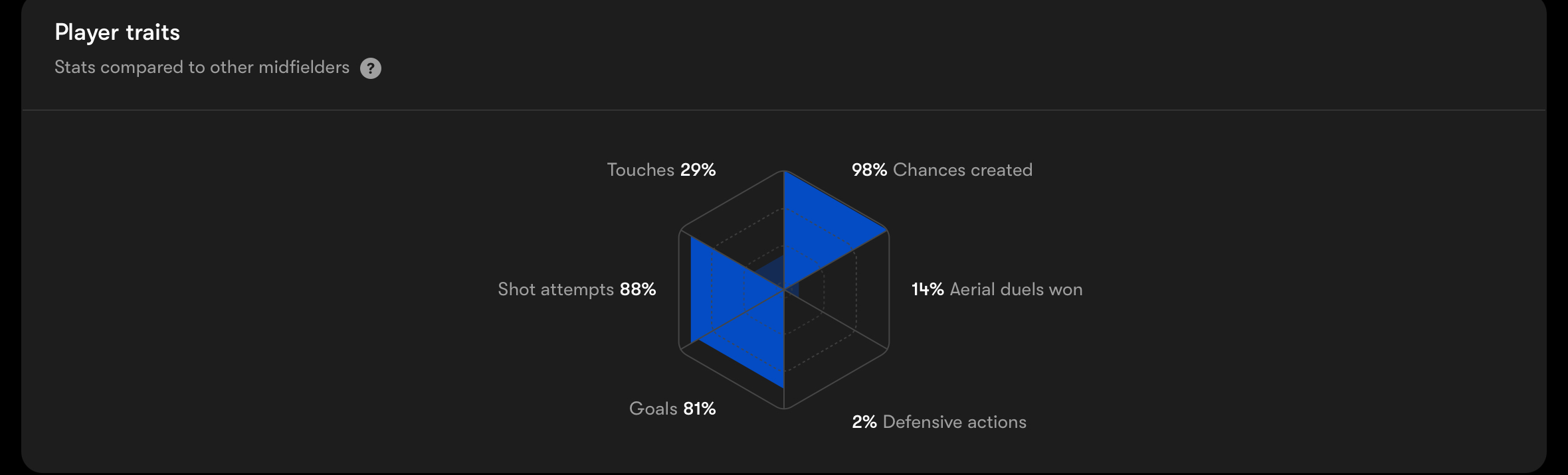The height and width of the screenshot is (475, 1568).
Task: Select the Touches label on the radar
Action: tap(640, 170)
